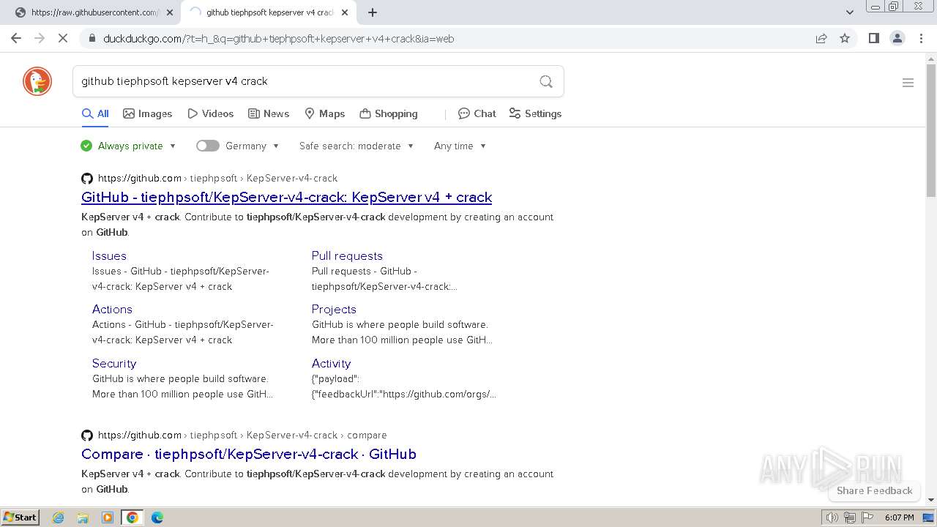This screenshot has width=937, height=527.
Task: Bookmark this page with star icon
Action: click(x=845, y=38)
